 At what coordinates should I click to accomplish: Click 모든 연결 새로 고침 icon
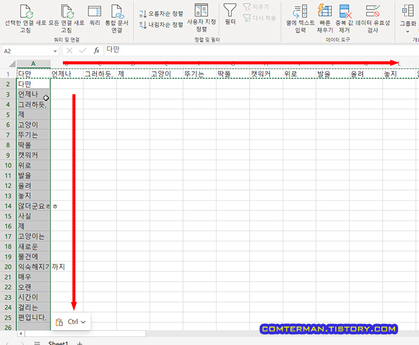(67, 11)
